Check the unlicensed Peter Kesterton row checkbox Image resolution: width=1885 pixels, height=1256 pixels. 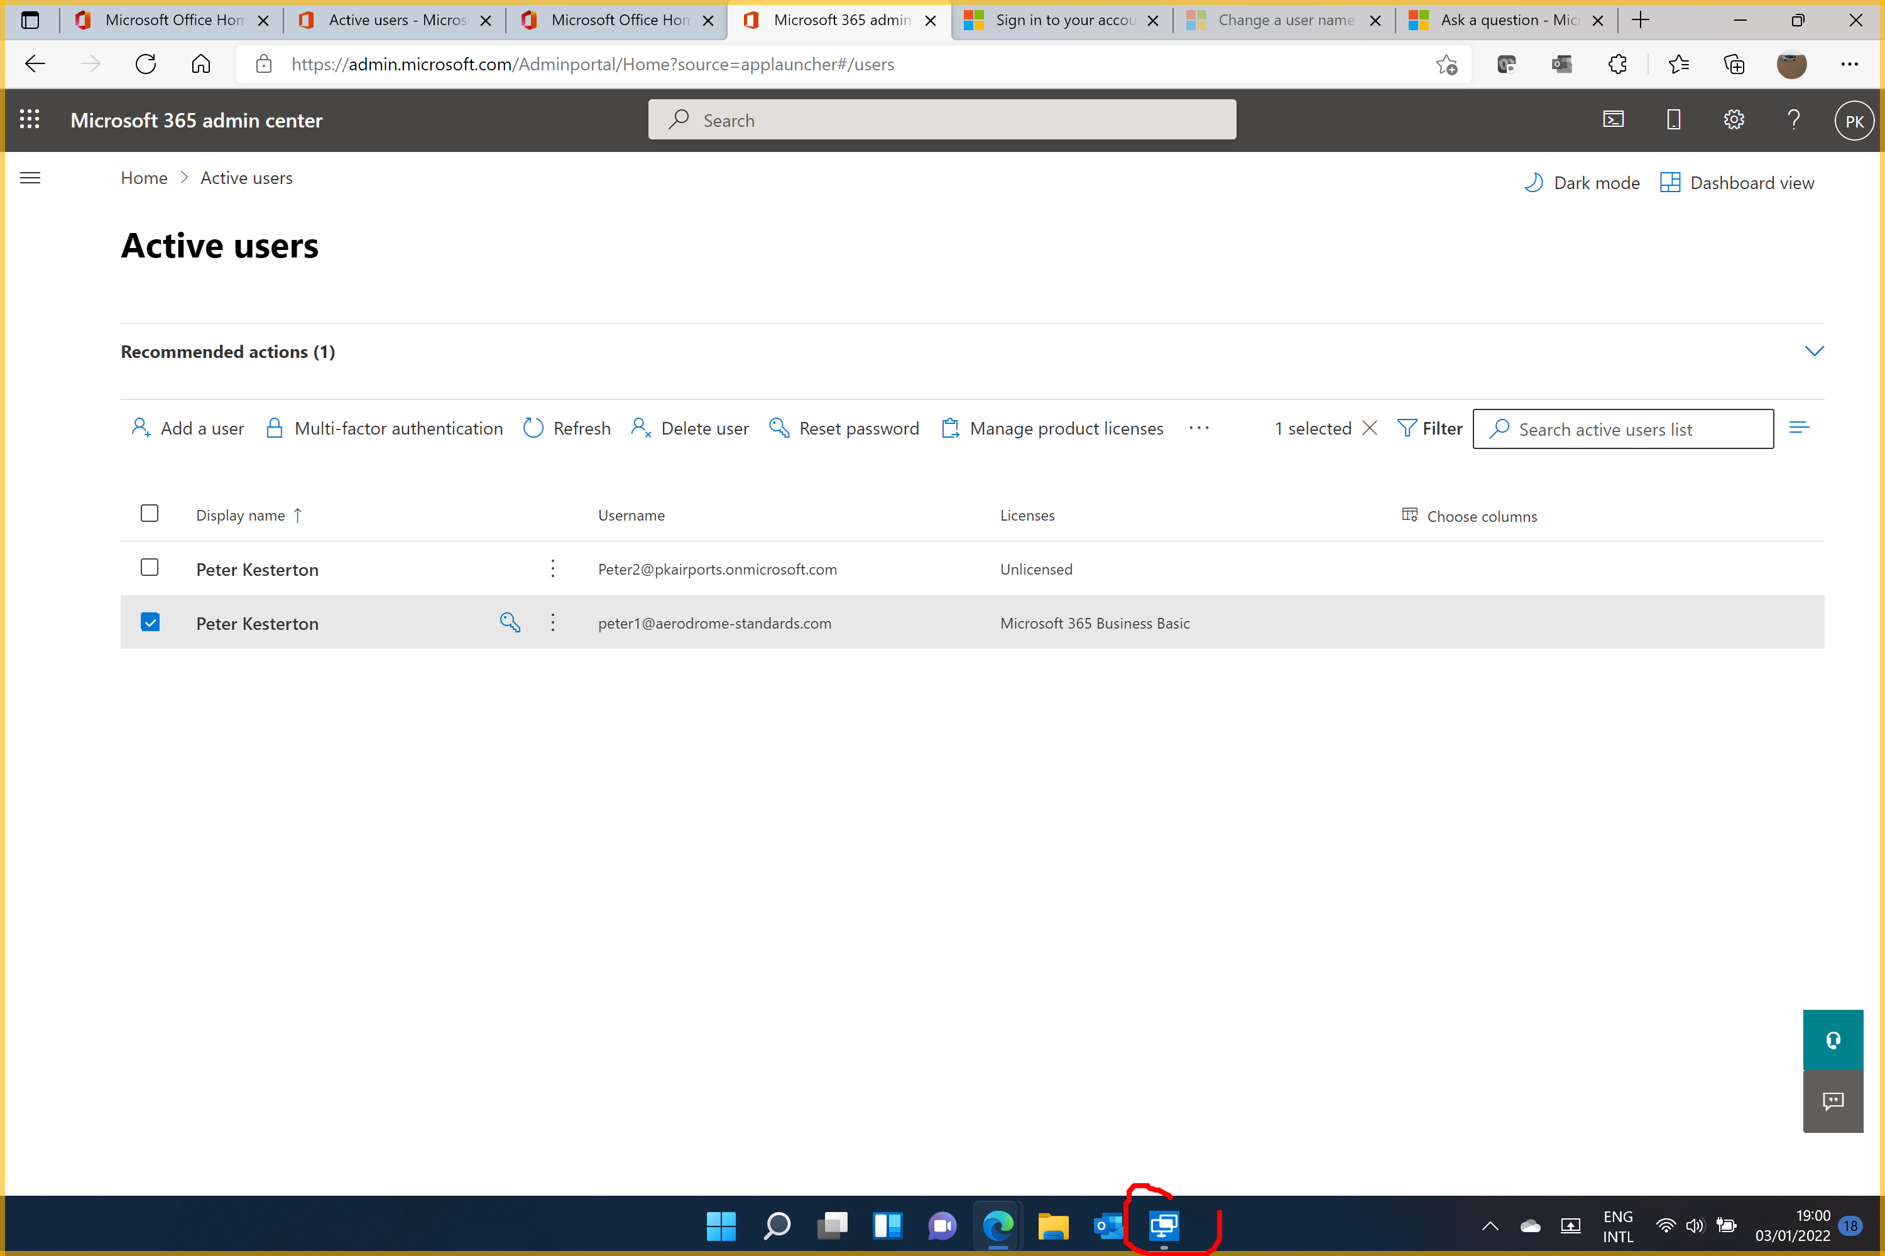pos(150,567)
